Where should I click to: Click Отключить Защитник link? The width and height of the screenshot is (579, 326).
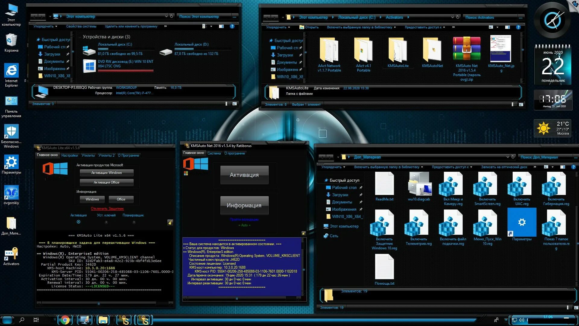107,209
